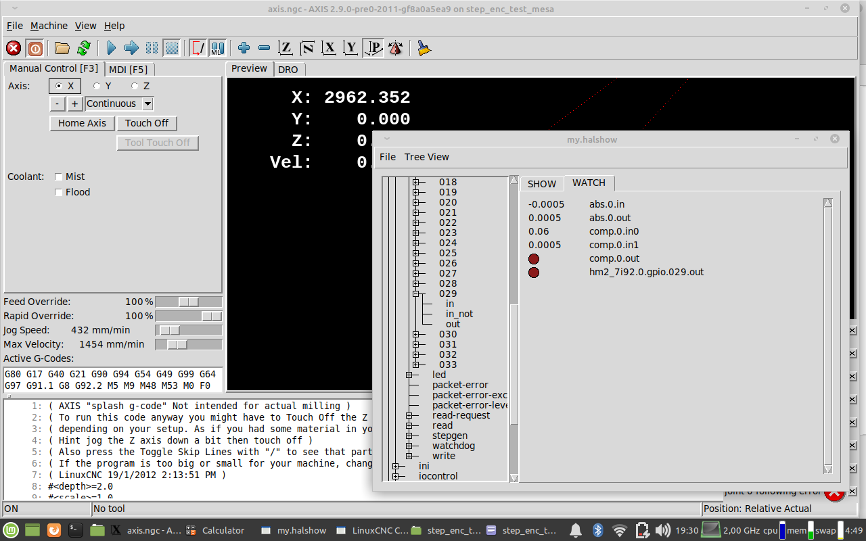
Task: Switch to SHOW tab in halshow
Action: pos(542,184)
